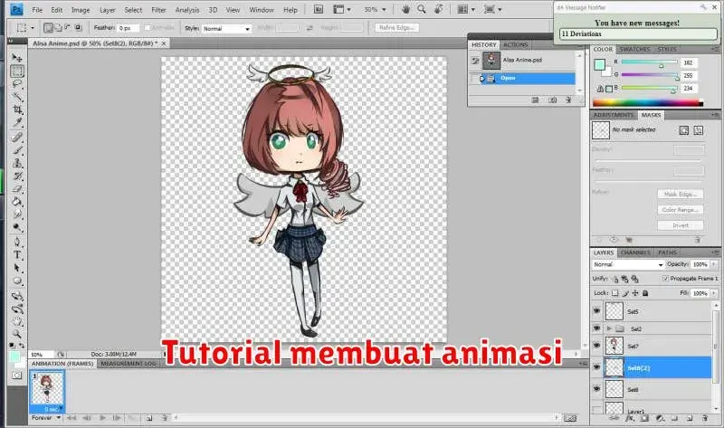724x428 pixels.
Task: Select the Move tool
Action: (17, 58)
